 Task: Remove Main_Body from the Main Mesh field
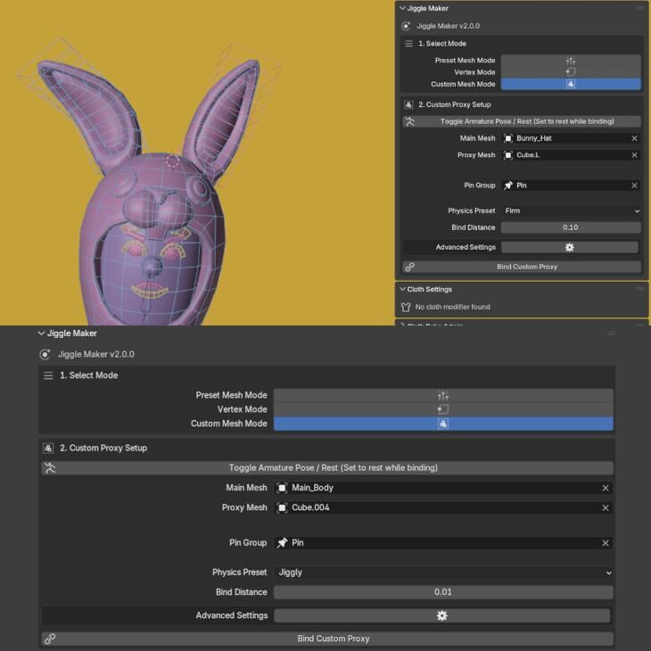(605, 488)
